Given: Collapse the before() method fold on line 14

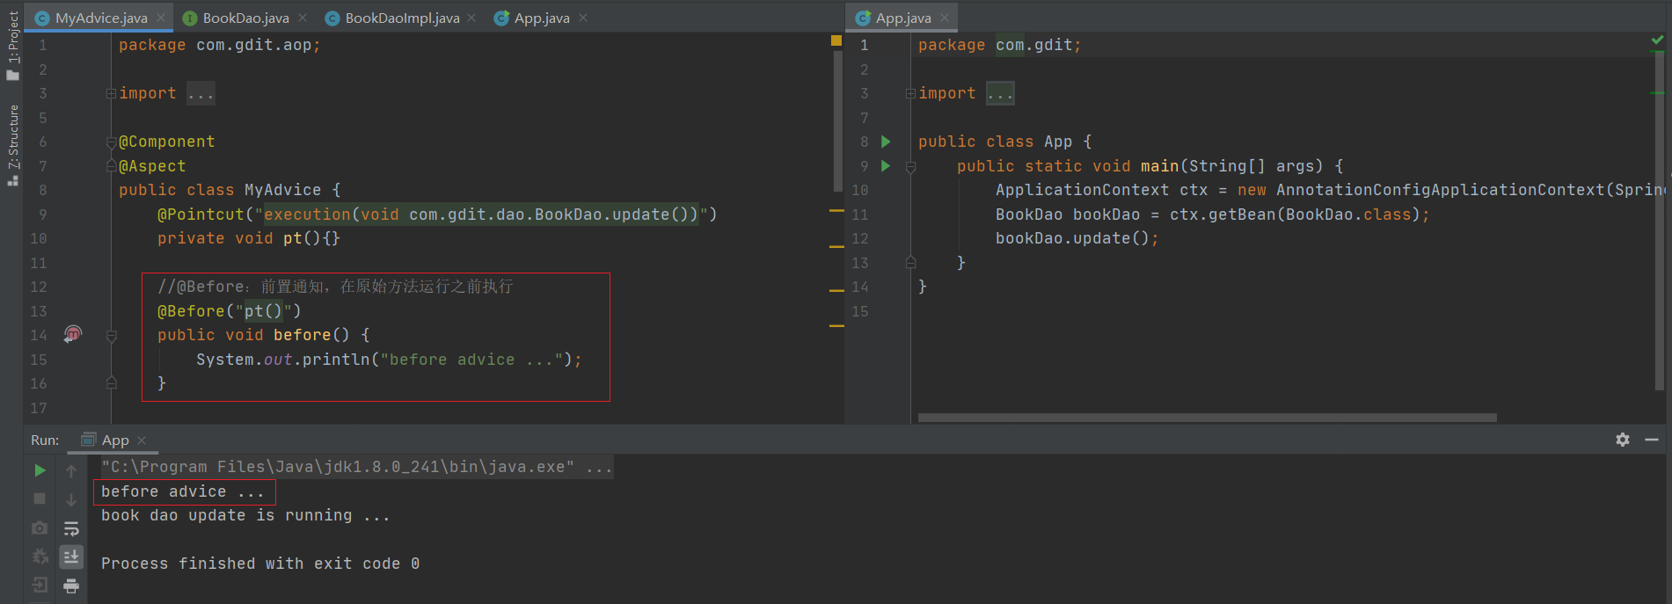Looking at the screenshot, I should [111, 335].
